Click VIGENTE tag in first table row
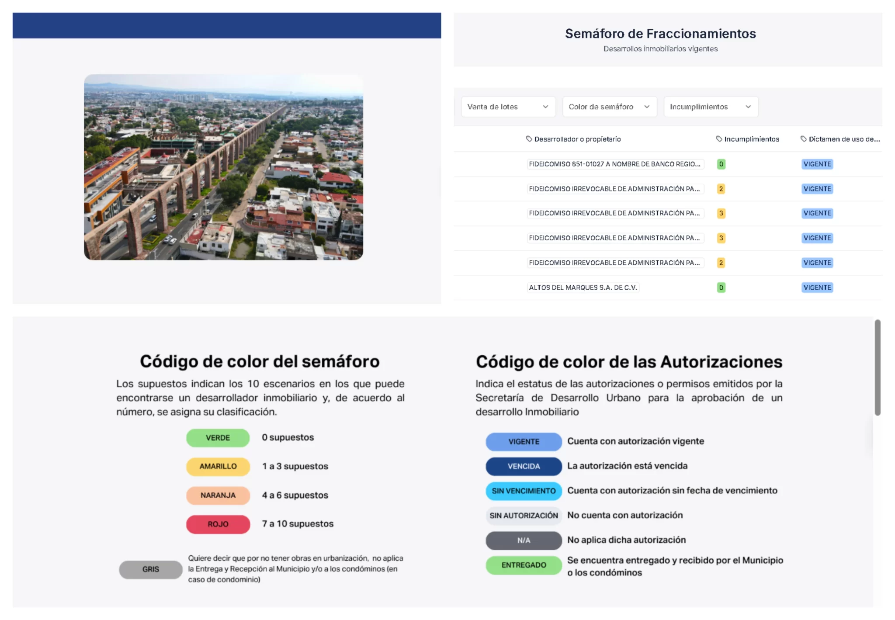 click(x=817, y=164)
